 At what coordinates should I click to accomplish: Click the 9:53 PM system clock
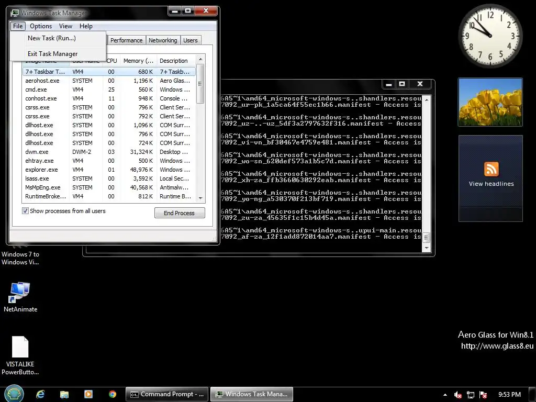[x=509, y=395]
